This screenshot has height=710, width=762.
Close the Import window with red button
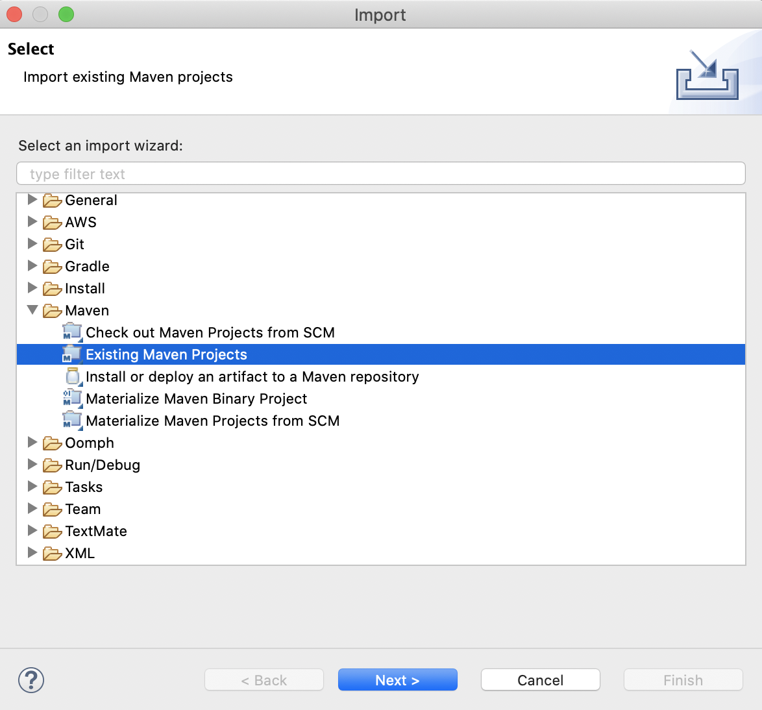[14, 14]
